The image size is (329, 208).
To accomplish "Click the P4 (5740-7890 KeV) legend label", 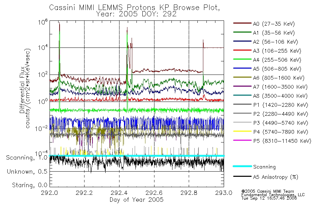I will click(x=281, y=132).
